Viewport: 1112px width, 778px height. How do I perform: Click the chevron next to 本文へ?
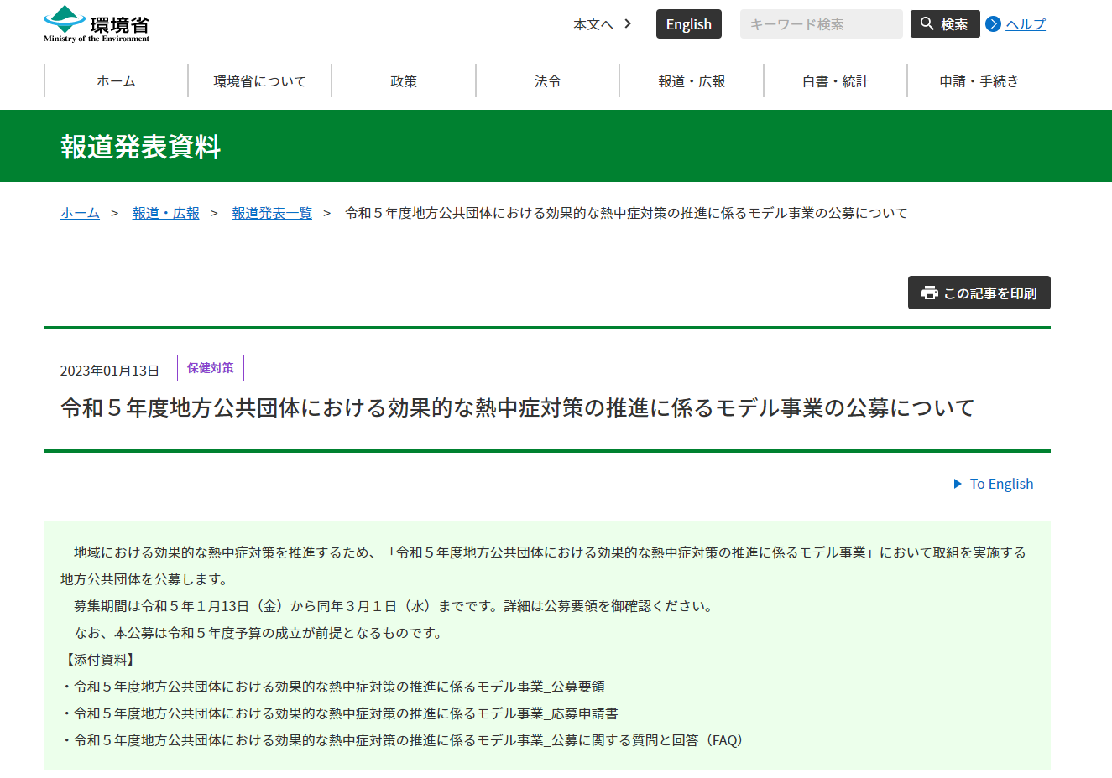(x=628, y=24)
